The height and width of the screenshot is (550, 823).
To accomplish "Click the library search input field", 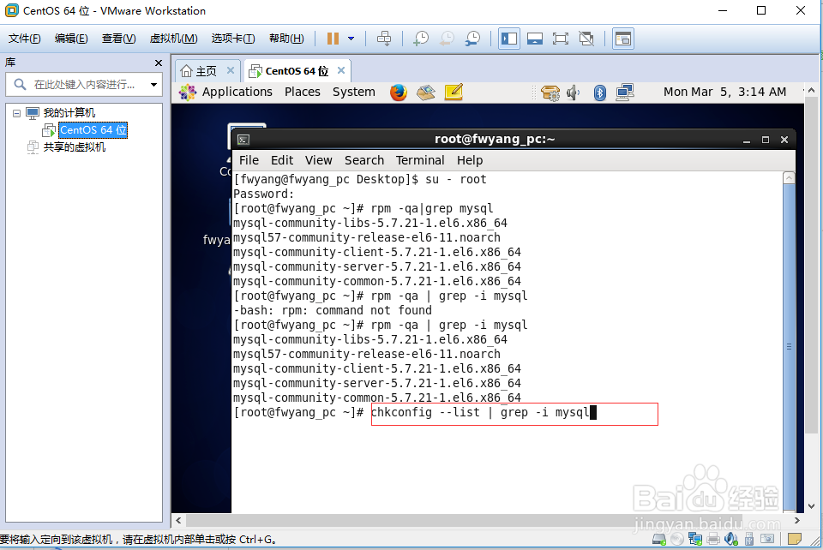I will point(84,85).
